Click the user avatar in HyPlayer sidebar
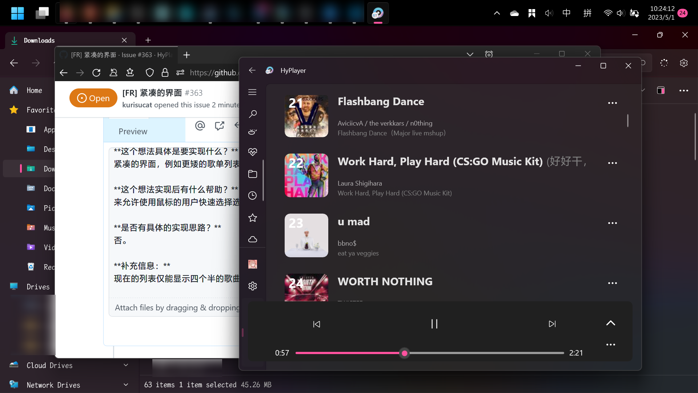Viewport: 698px width, 393px height. (253, 264)
